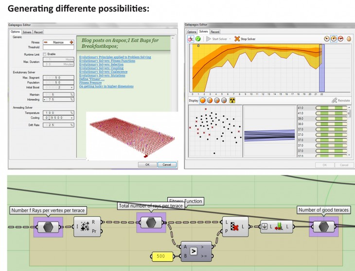Open the Options tab in right editor
This screenshot has height=271, width=355.
(192, 32)
